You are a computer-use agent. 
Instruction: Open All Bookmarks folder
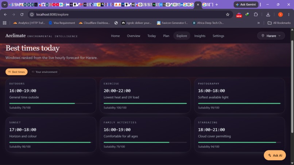pyautogui.click(x=279, y=23)
